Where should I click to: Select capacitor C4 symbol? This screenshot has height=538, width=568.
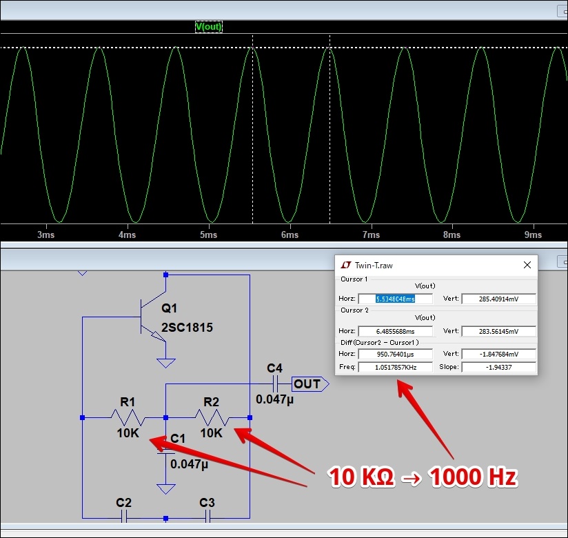[275, 384]
